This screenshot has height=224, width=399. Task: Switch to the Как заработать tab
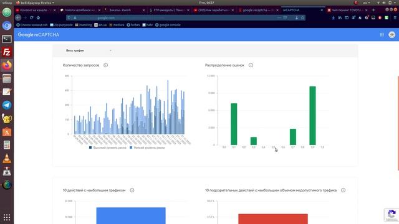(x=213, y=10)
